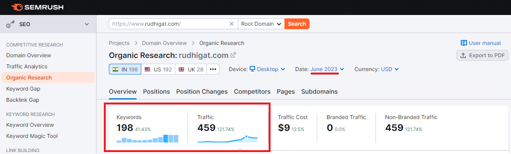Click the Organic Research breadcrumb text
The width and height of the screenshot is (511, 154).
tap(222, 43)
